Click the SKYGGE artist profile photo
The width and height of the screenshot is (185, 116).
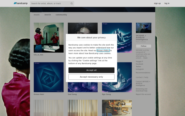coord(144,28)
